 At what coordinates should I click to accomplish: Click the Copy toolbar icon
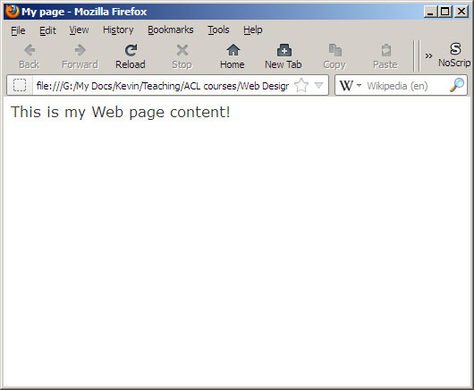point(334,56)
